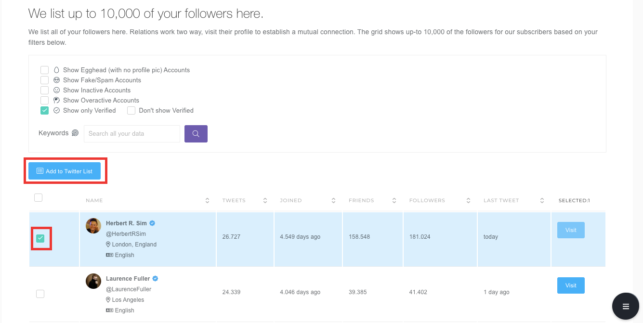
Task: Visit Laurence Fuller's profile button
Action: pos(571,285)
